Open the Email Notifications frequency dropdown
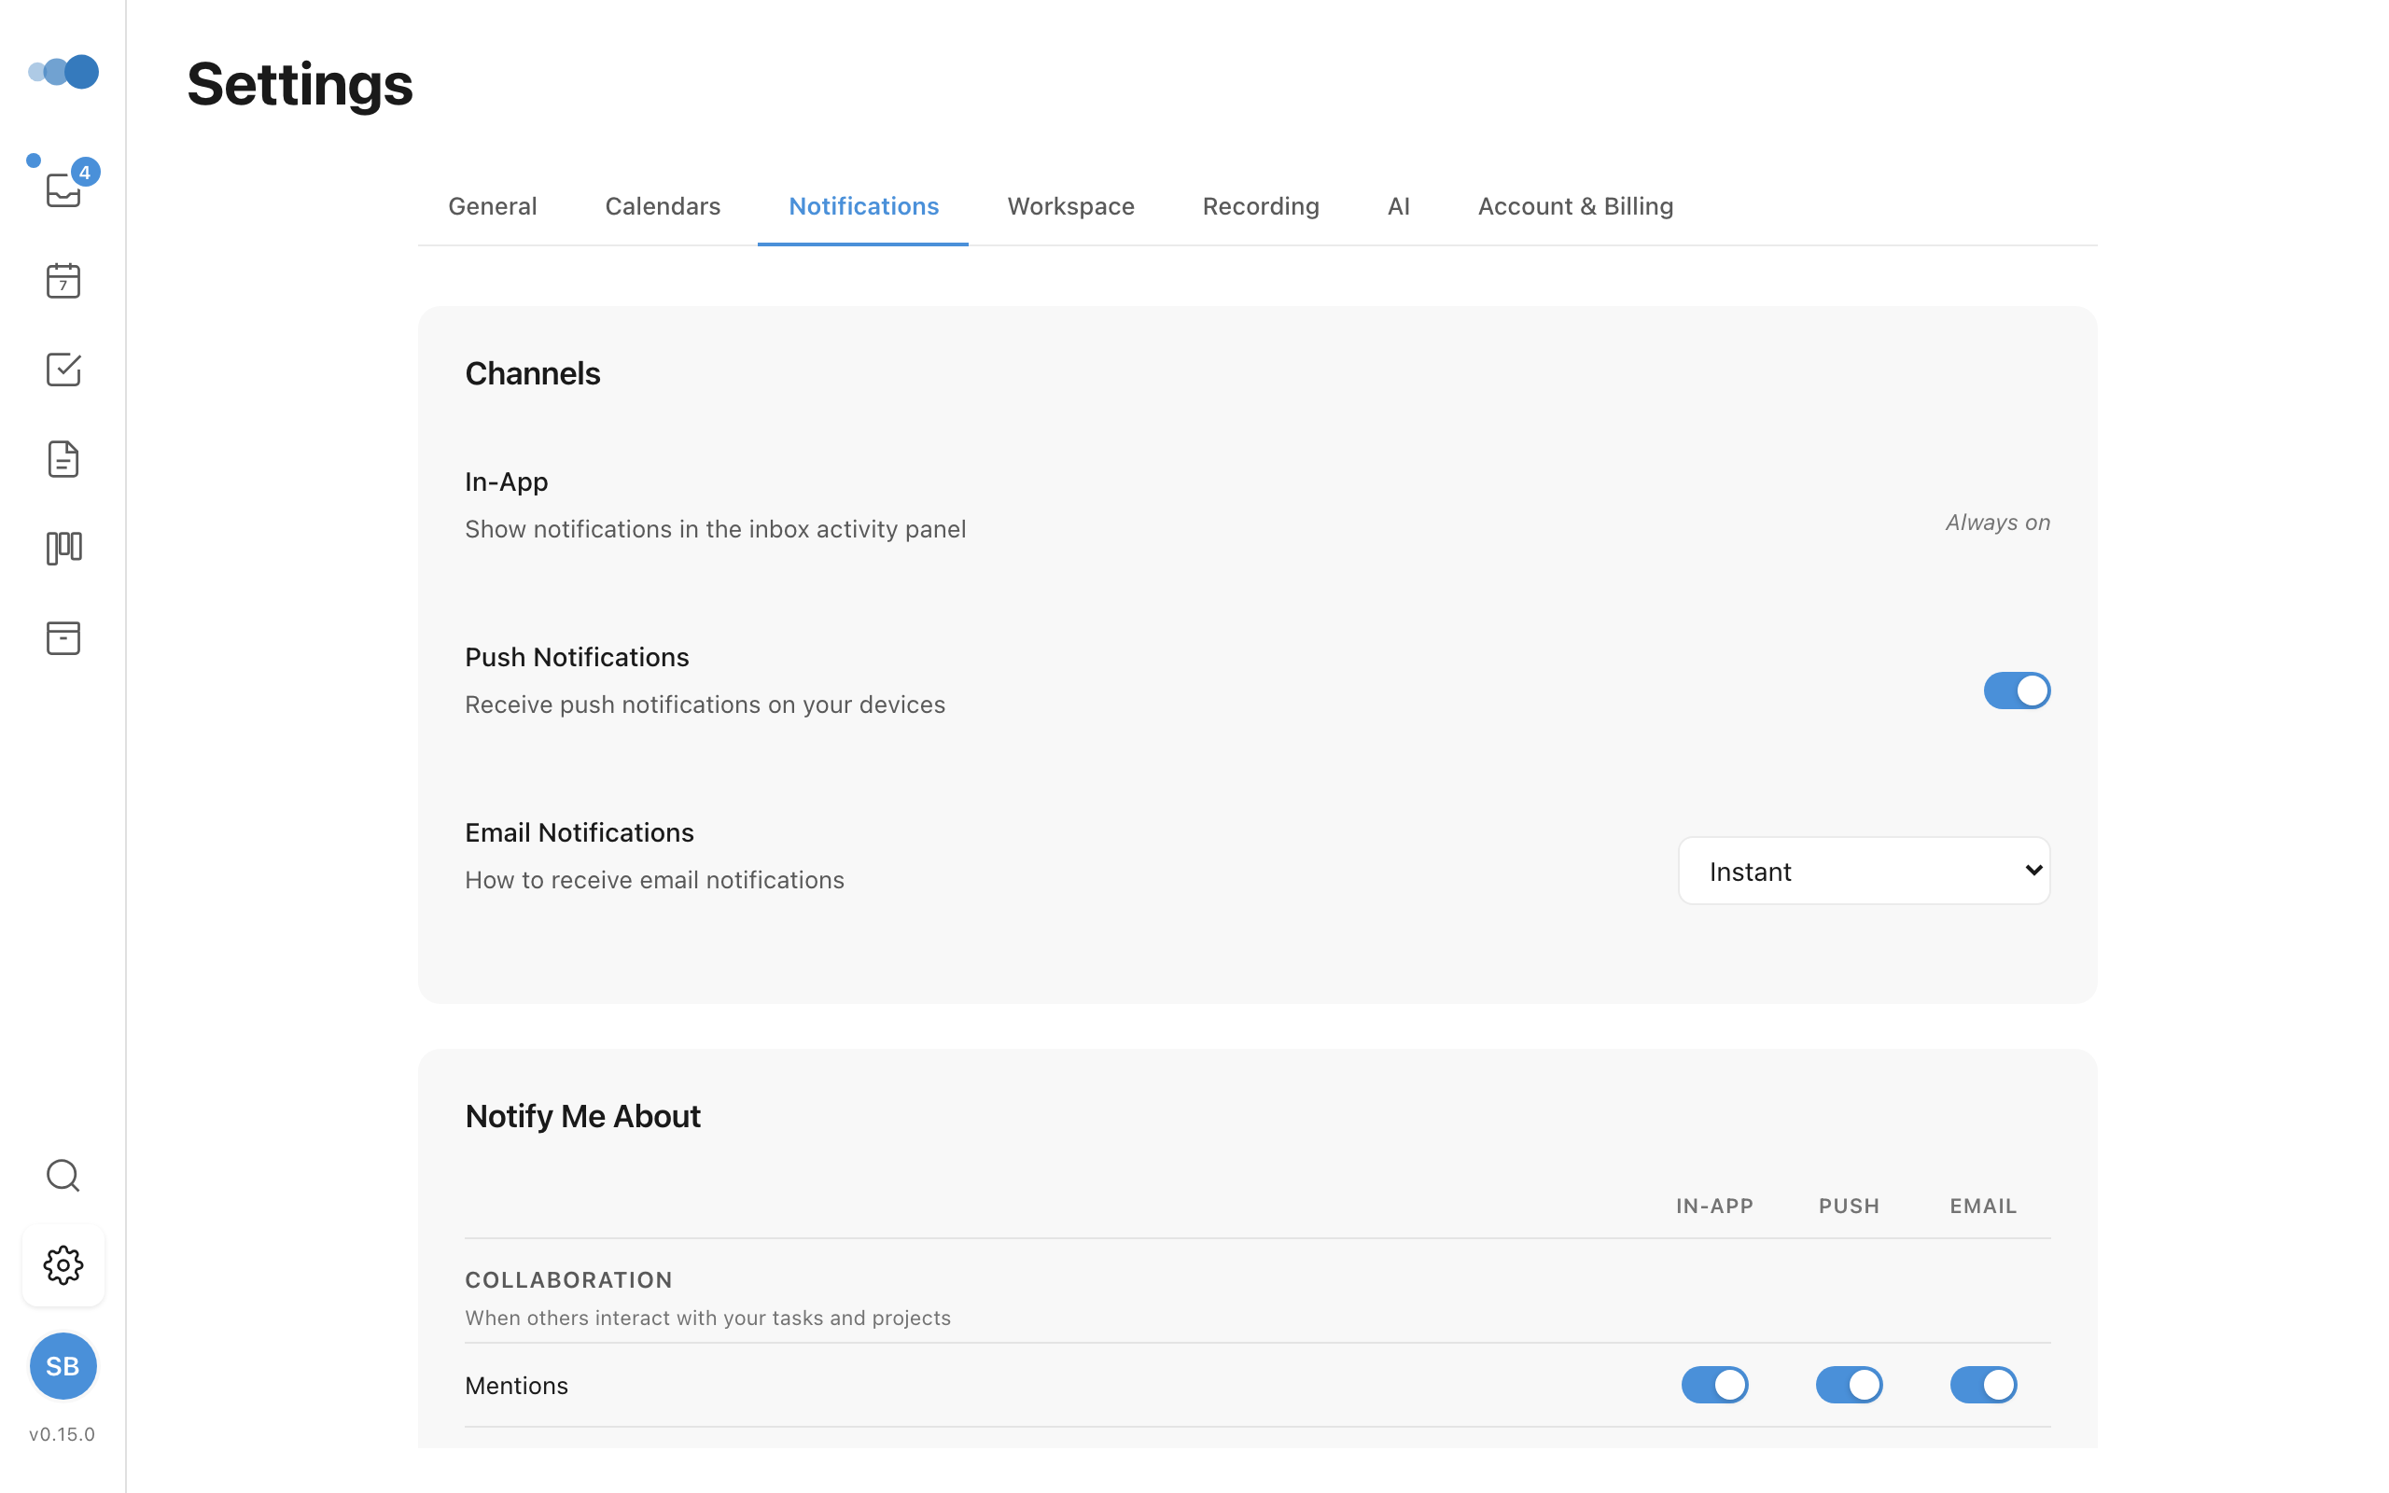This screenshot has height=1493, width=2389. tap(1863, 870)
